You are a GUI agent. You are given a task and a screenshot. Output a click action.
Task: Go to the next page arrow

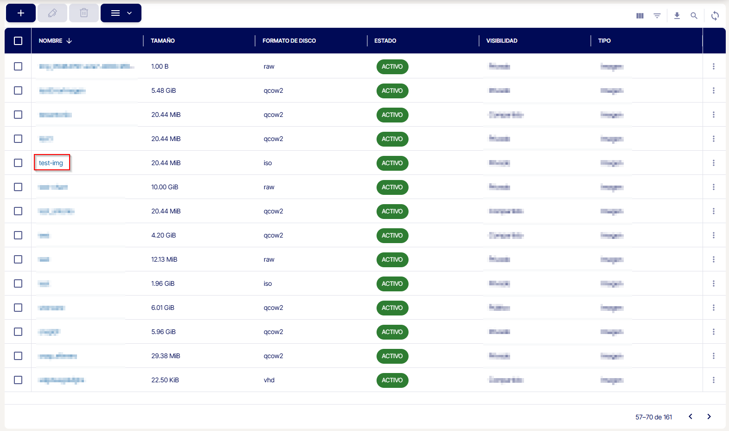pos(709,417)
